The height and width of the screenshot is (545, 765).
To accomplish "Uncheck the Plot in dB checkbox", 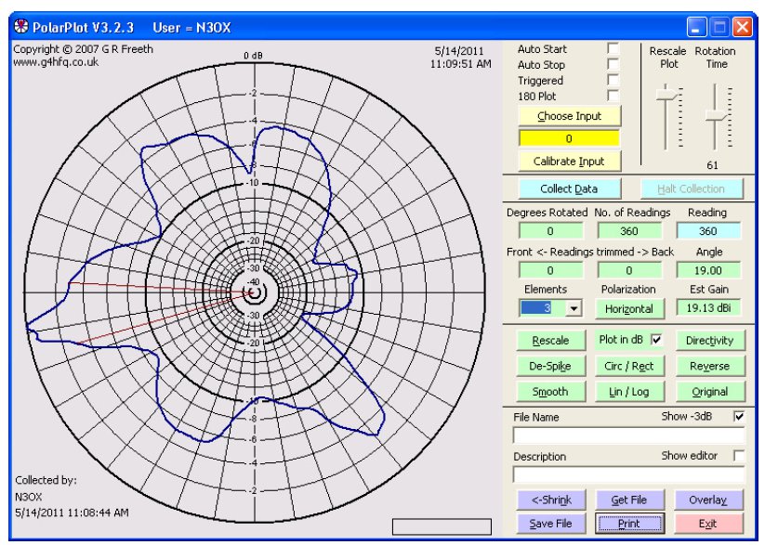I will [657, 340].
